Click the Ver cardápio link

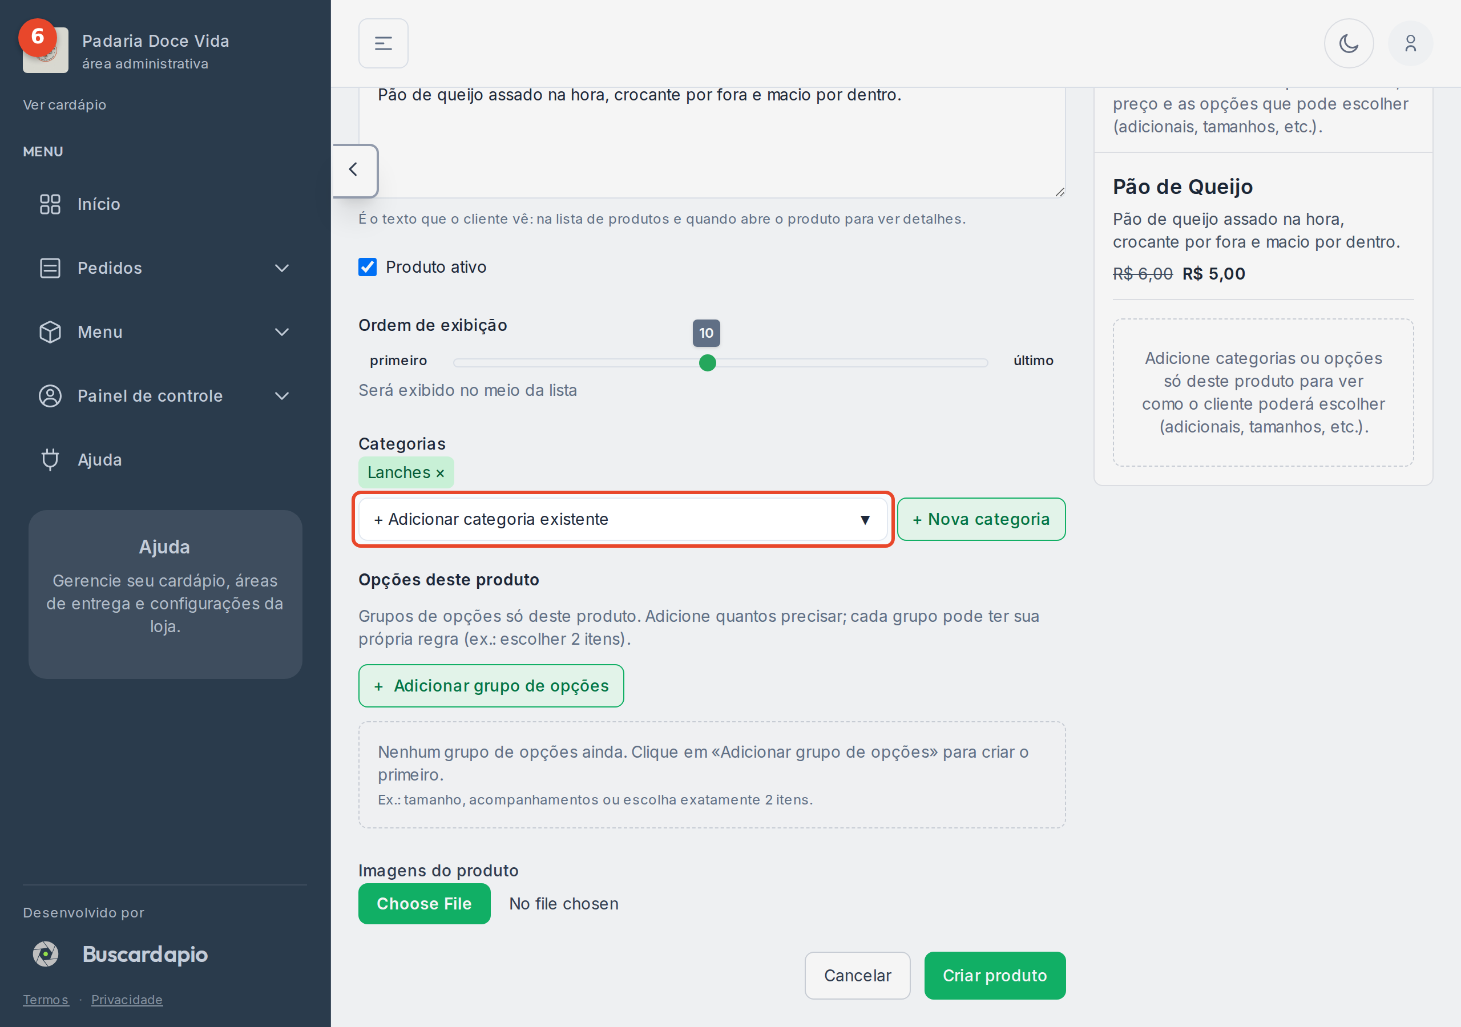pos(64,104)
